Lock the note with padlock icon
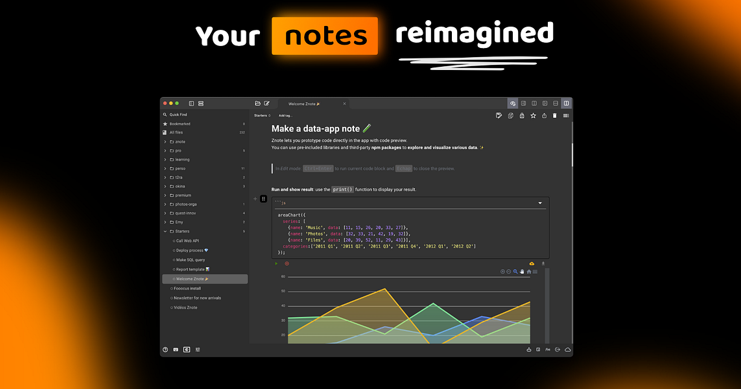 [522, 116]
